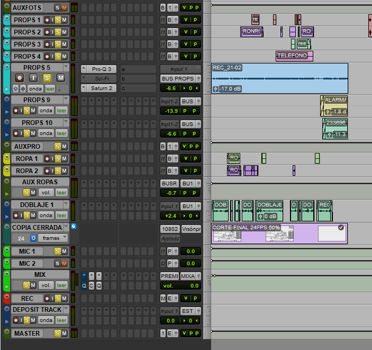Click clip gain icon on ALARMA clip

[x=328, y=112]
